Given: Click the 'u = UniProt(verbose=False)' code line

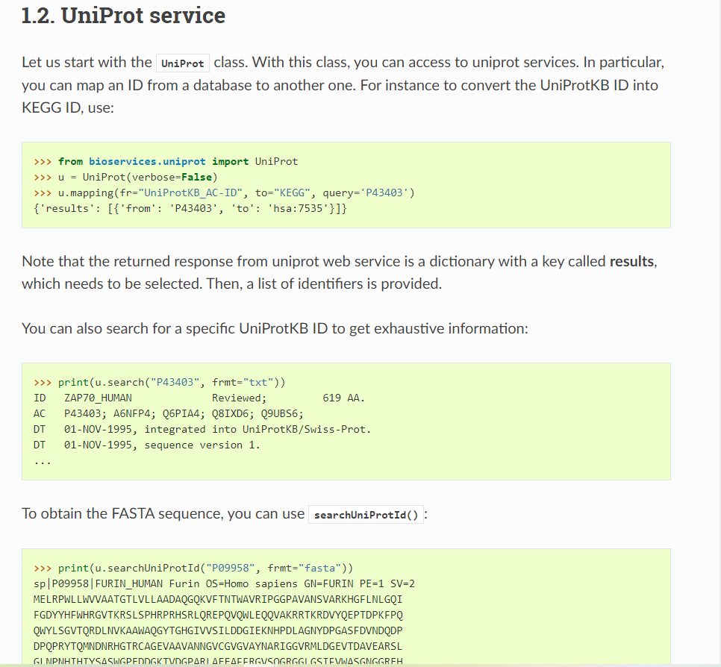Looking at the screenshot, I should [125, 177].
